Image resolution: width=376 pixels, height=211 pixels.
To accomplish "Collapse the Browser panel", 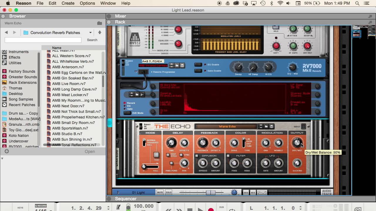I will coord(3,16).
